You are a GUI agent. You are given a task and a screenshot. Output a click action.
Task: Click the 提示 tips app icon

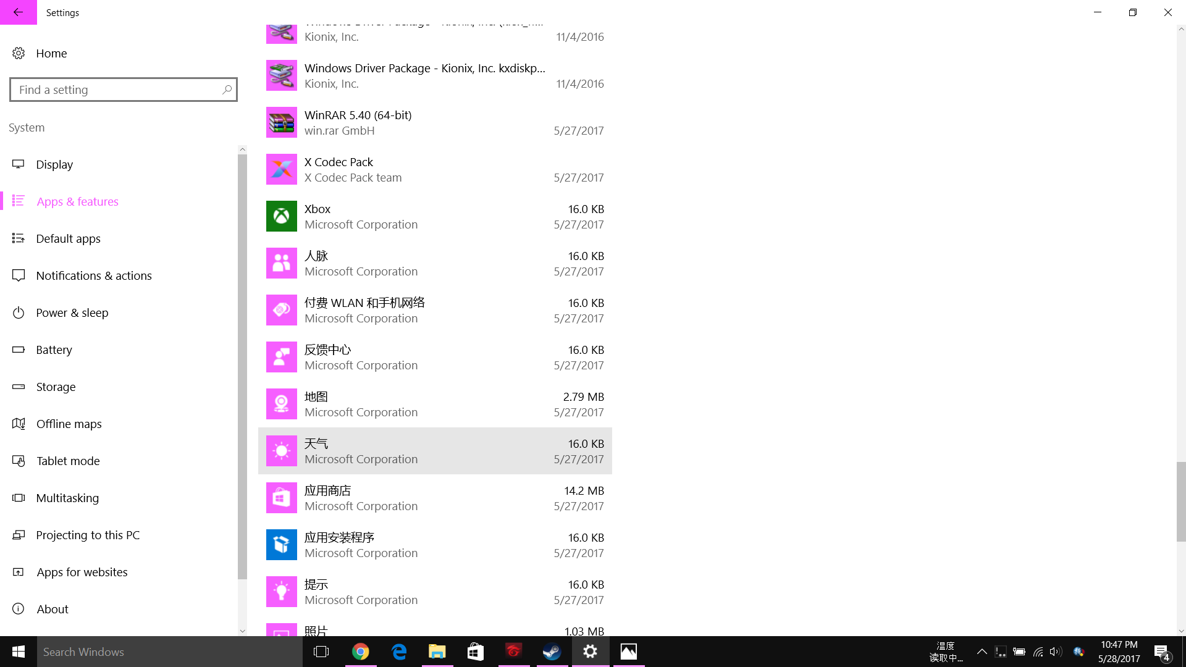pos(281,592)
